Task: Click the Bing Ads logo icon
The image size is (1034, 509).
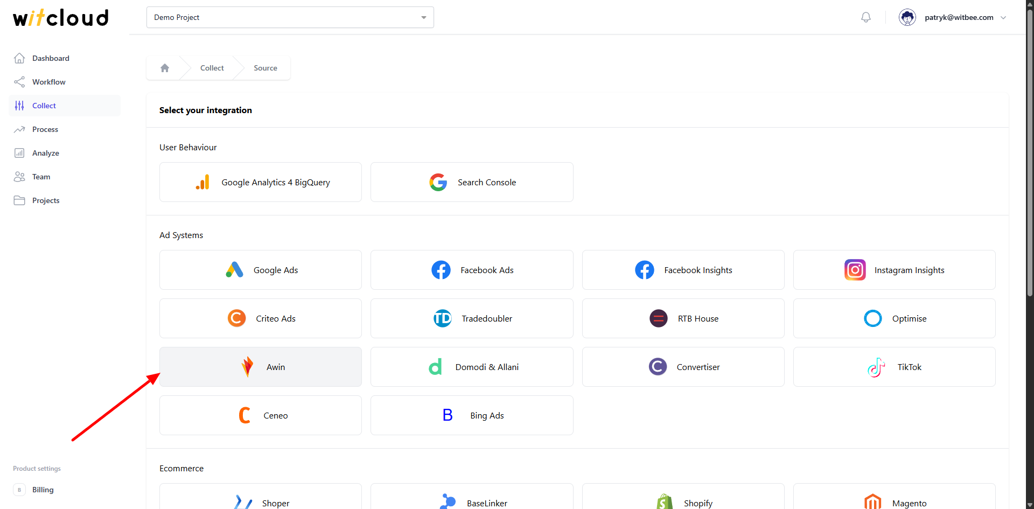Action: (x=448, y=415)
